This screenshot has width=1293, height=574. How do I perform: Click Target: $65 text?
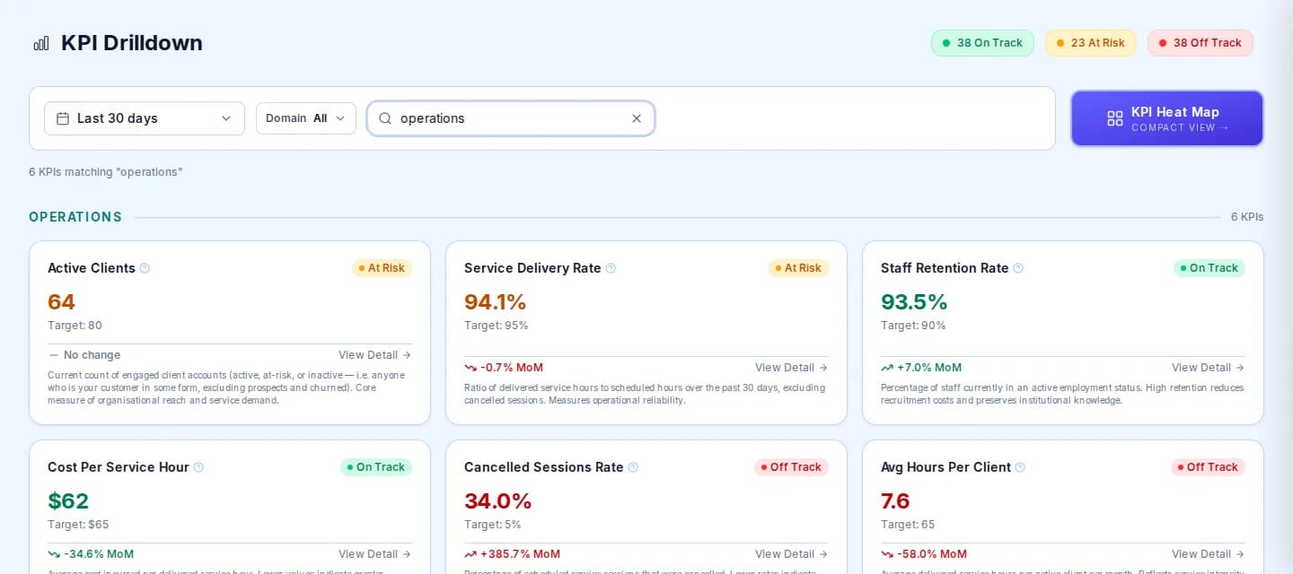(x=78, y=525)
